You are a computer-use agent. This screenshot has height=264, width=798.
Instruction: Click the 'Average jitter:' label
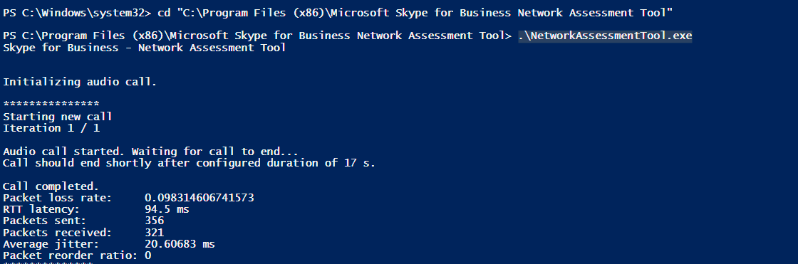(x=51, y=245)
